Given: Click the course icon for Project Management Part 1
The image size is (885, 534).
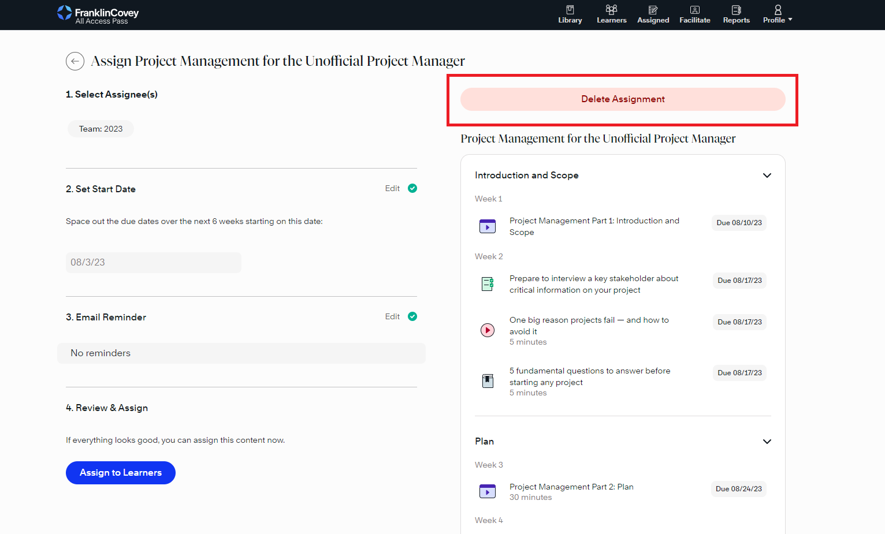Looking at the screenshot, I should click(488, 226).
